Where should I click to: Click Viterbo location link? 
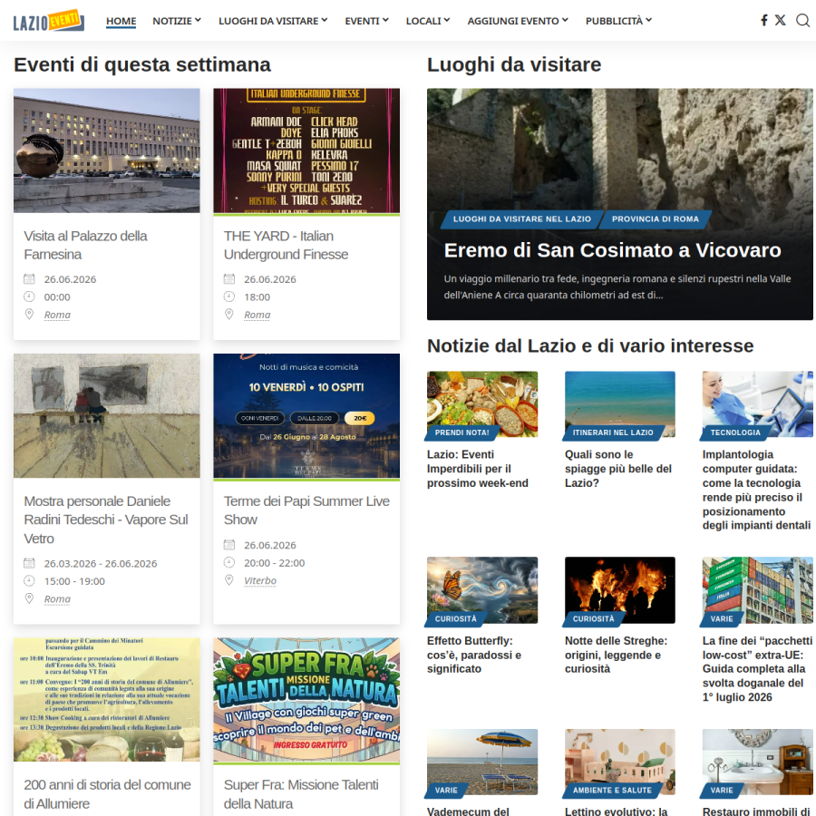coord(260,580)
